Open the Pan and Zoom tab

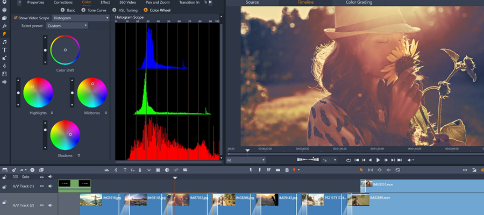coord(157,3)
